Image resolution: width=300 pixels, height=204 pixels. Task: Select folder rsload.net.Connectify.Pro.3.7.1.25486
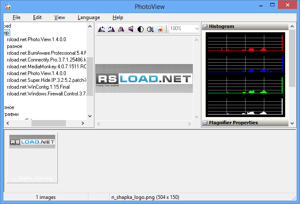coord(46,60)
